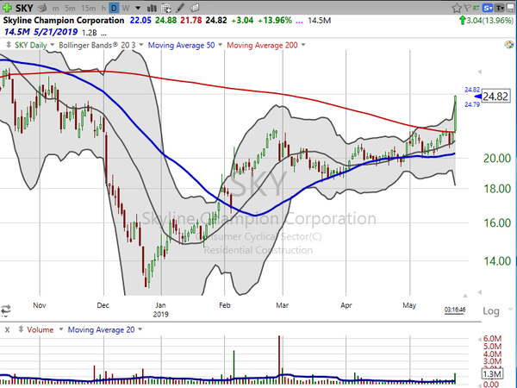Image resolution: width=517 pixels, height=388 pixels.
Task: Click the +13.96% percent change
Action: [x=275, y=21]
